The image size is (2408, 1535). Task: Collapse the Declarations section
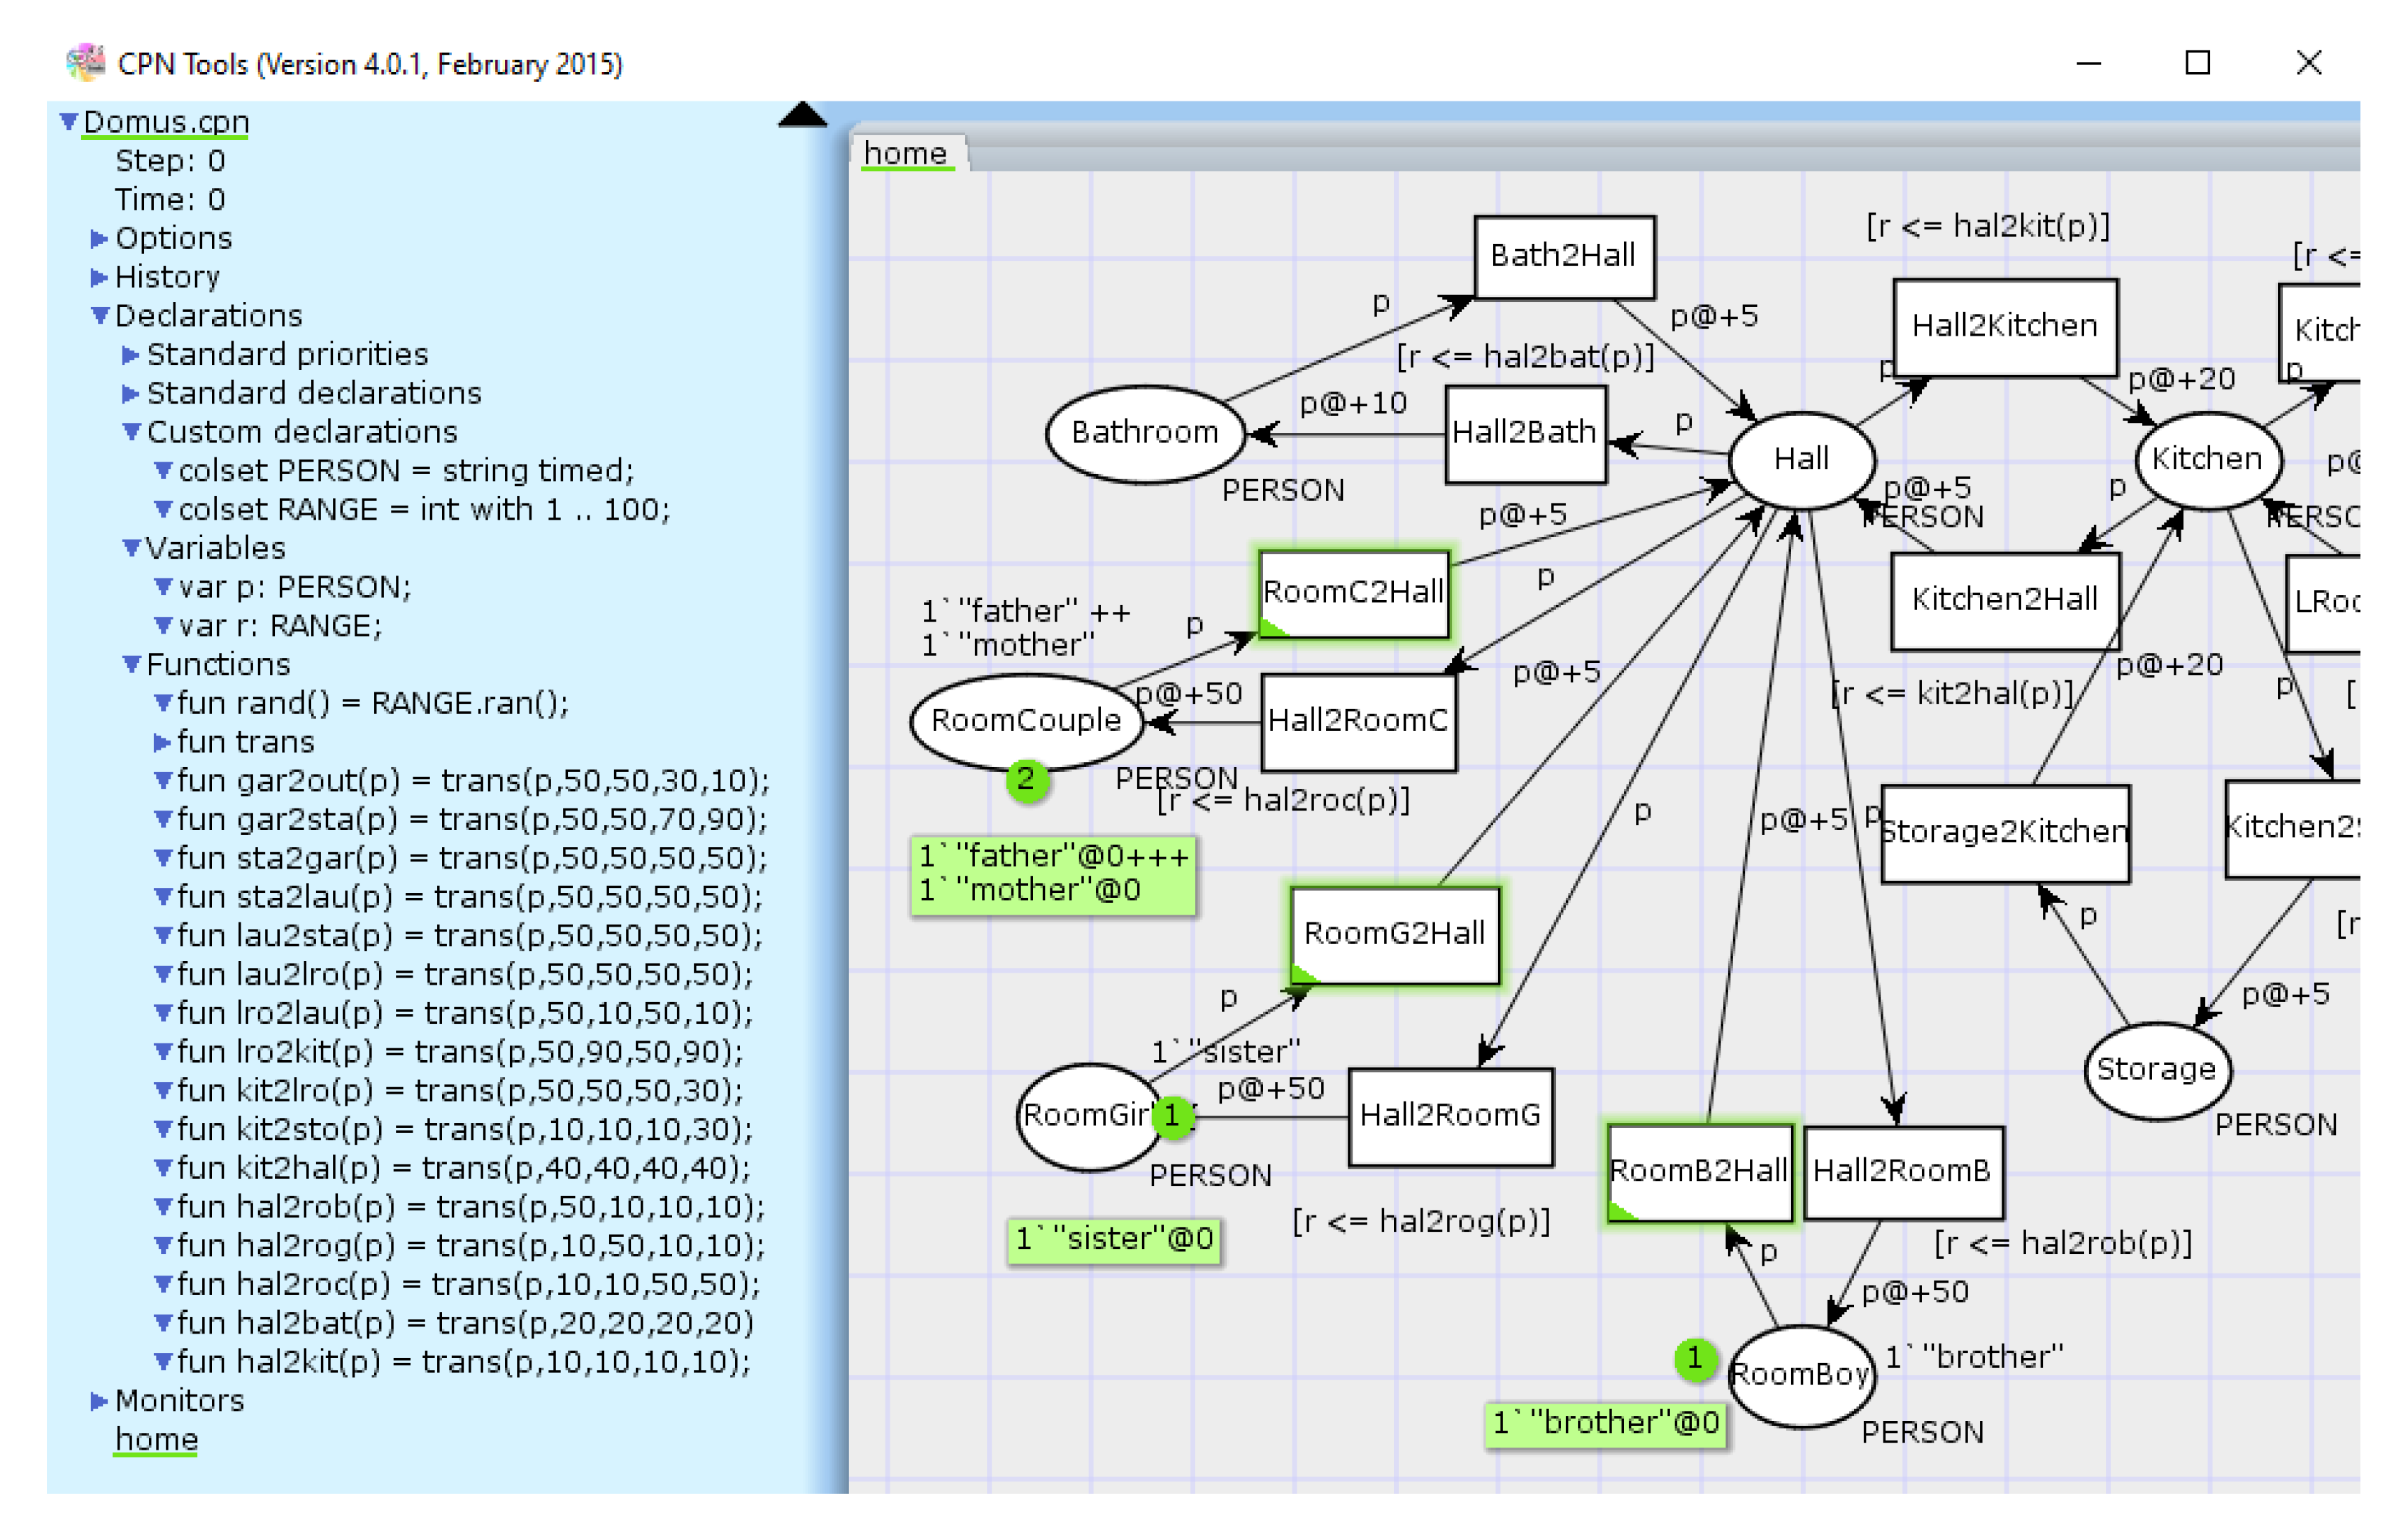point(99,316)
